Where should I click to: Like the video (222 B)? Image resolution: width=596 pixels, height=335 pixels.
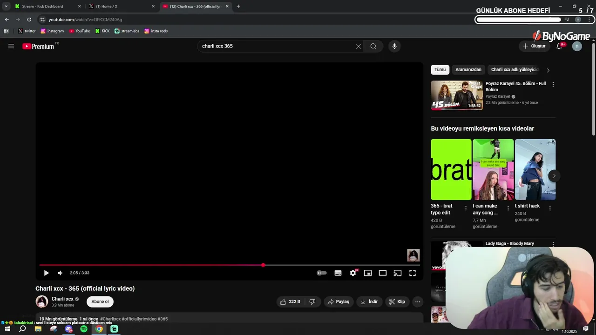[290, 301]
